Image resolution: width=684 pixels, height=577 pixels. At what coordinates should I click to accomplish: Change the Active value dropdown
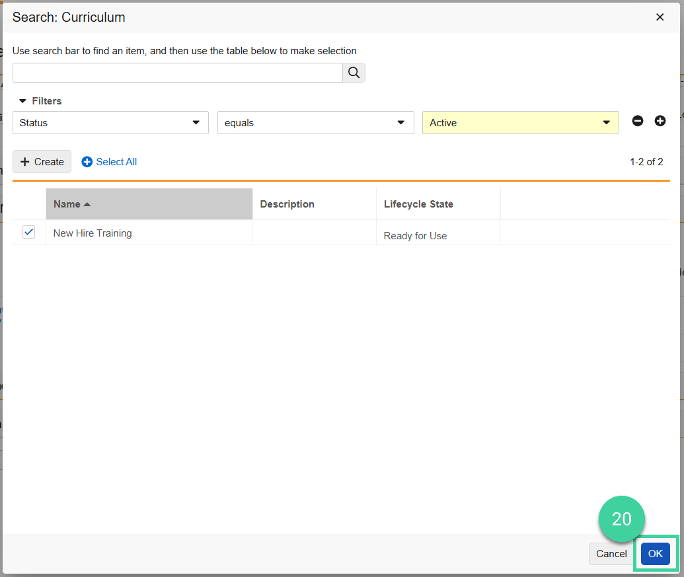606,122
